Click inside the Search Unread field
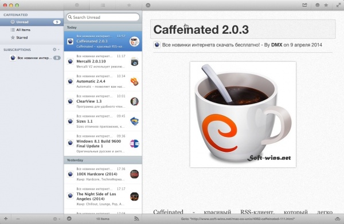 pyautogui.click(x=103, y=17)
